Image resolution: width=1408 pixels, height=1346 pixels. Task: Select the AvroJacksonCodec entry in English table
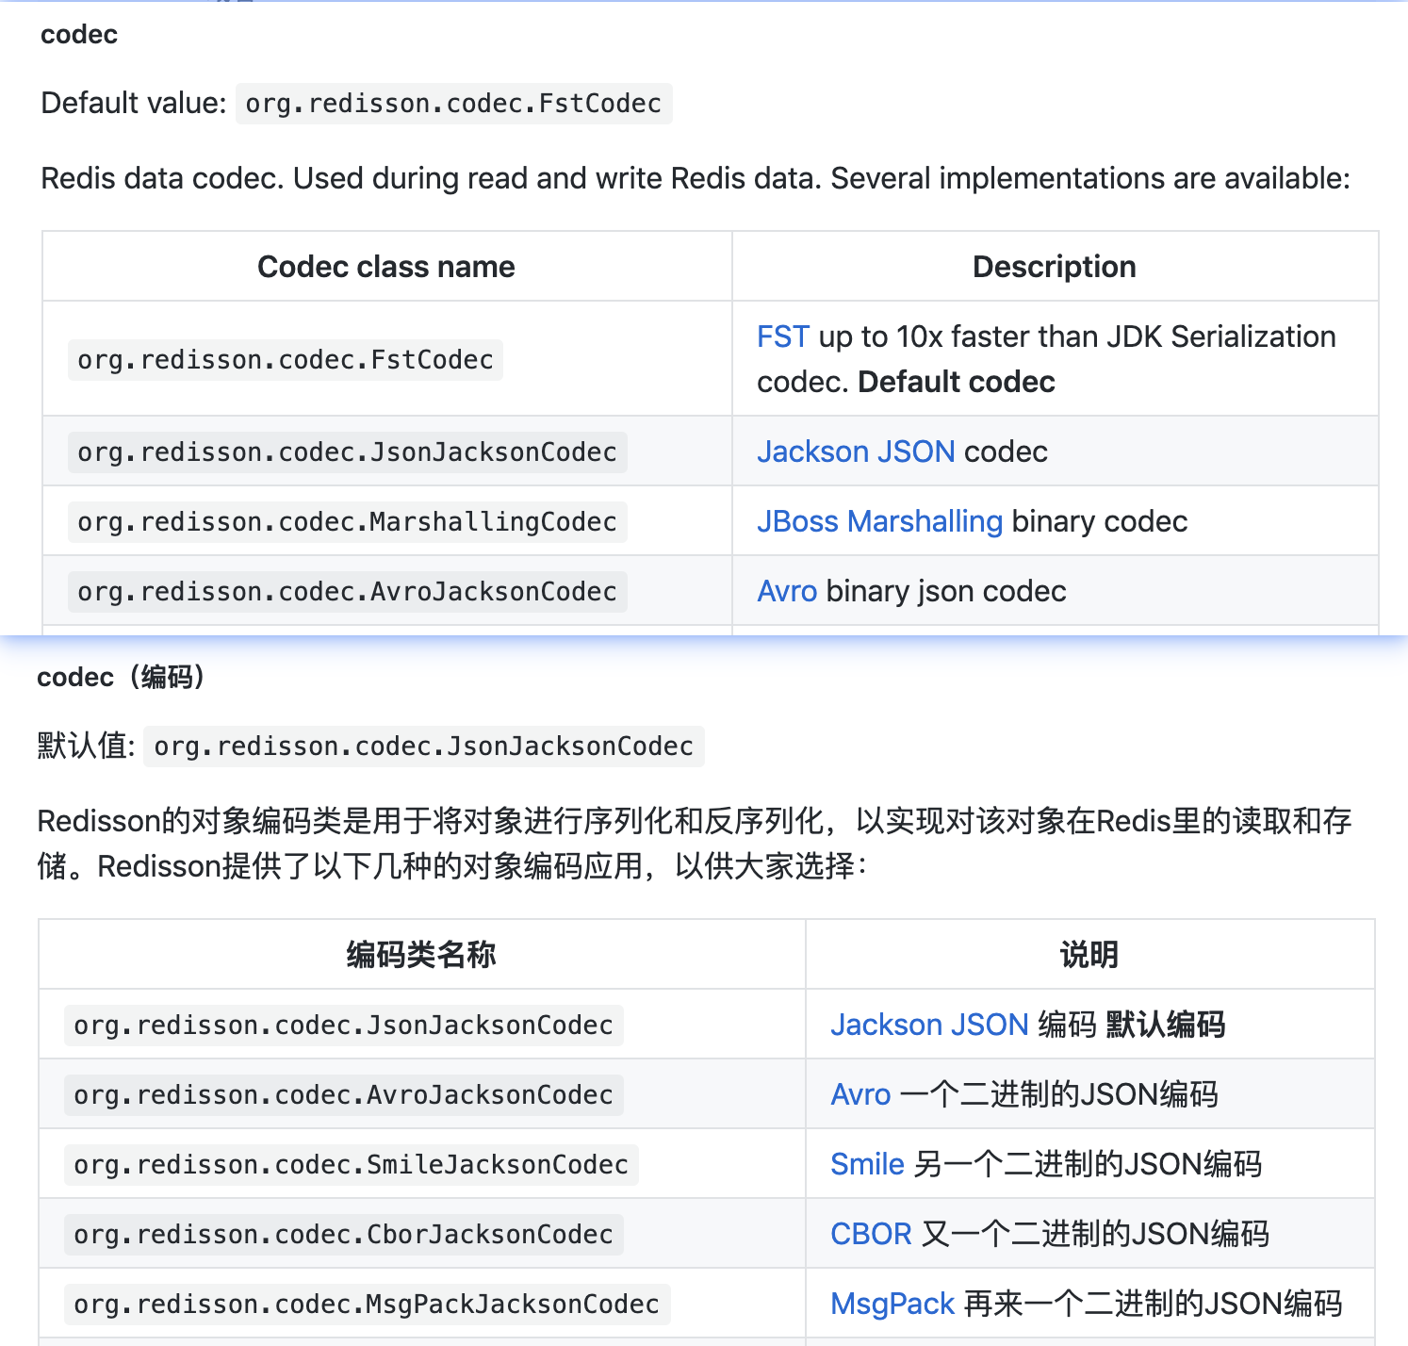pyautogui.click(x=345, y=591)
